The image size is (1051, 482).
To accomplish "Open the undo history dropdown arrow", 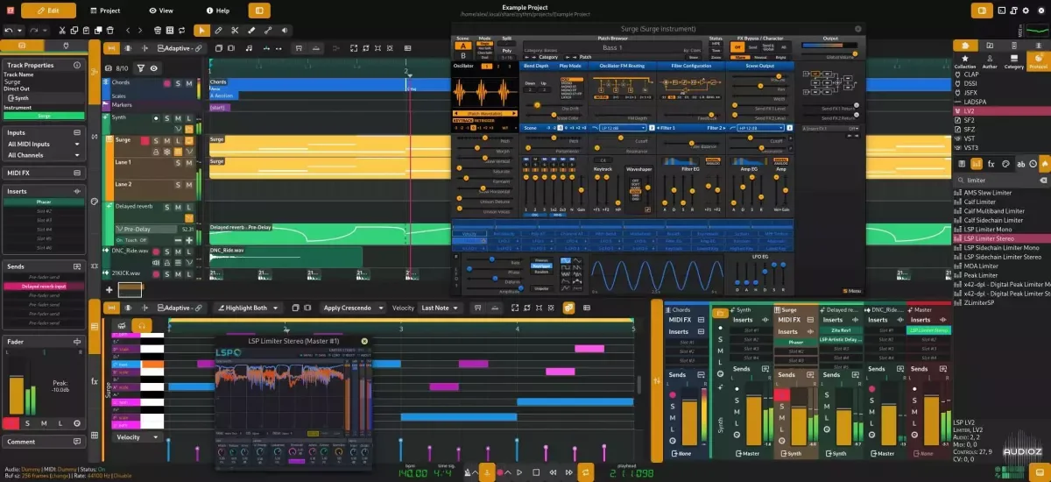I will 20,30.
